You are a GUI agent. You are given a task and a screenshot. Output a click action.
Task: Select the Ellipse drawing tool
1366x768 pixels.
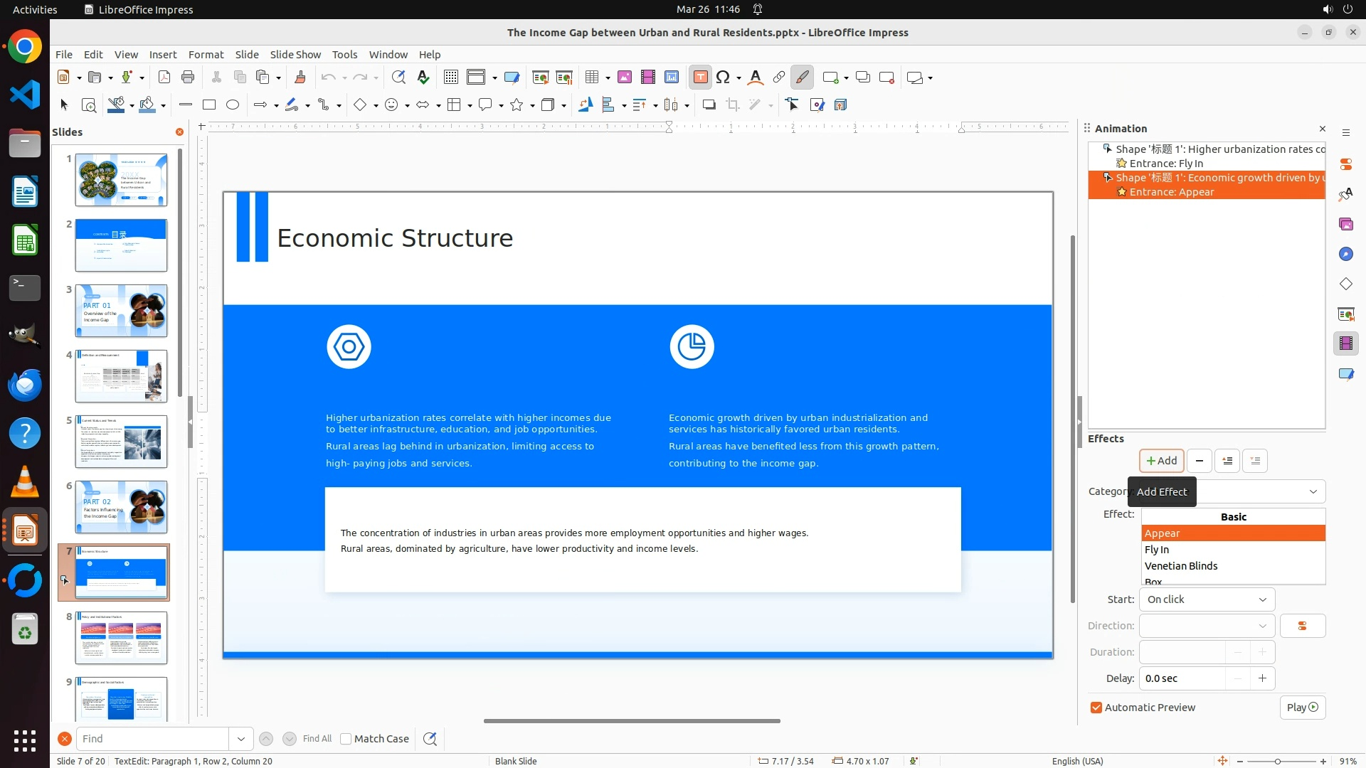tap(233, 105)
